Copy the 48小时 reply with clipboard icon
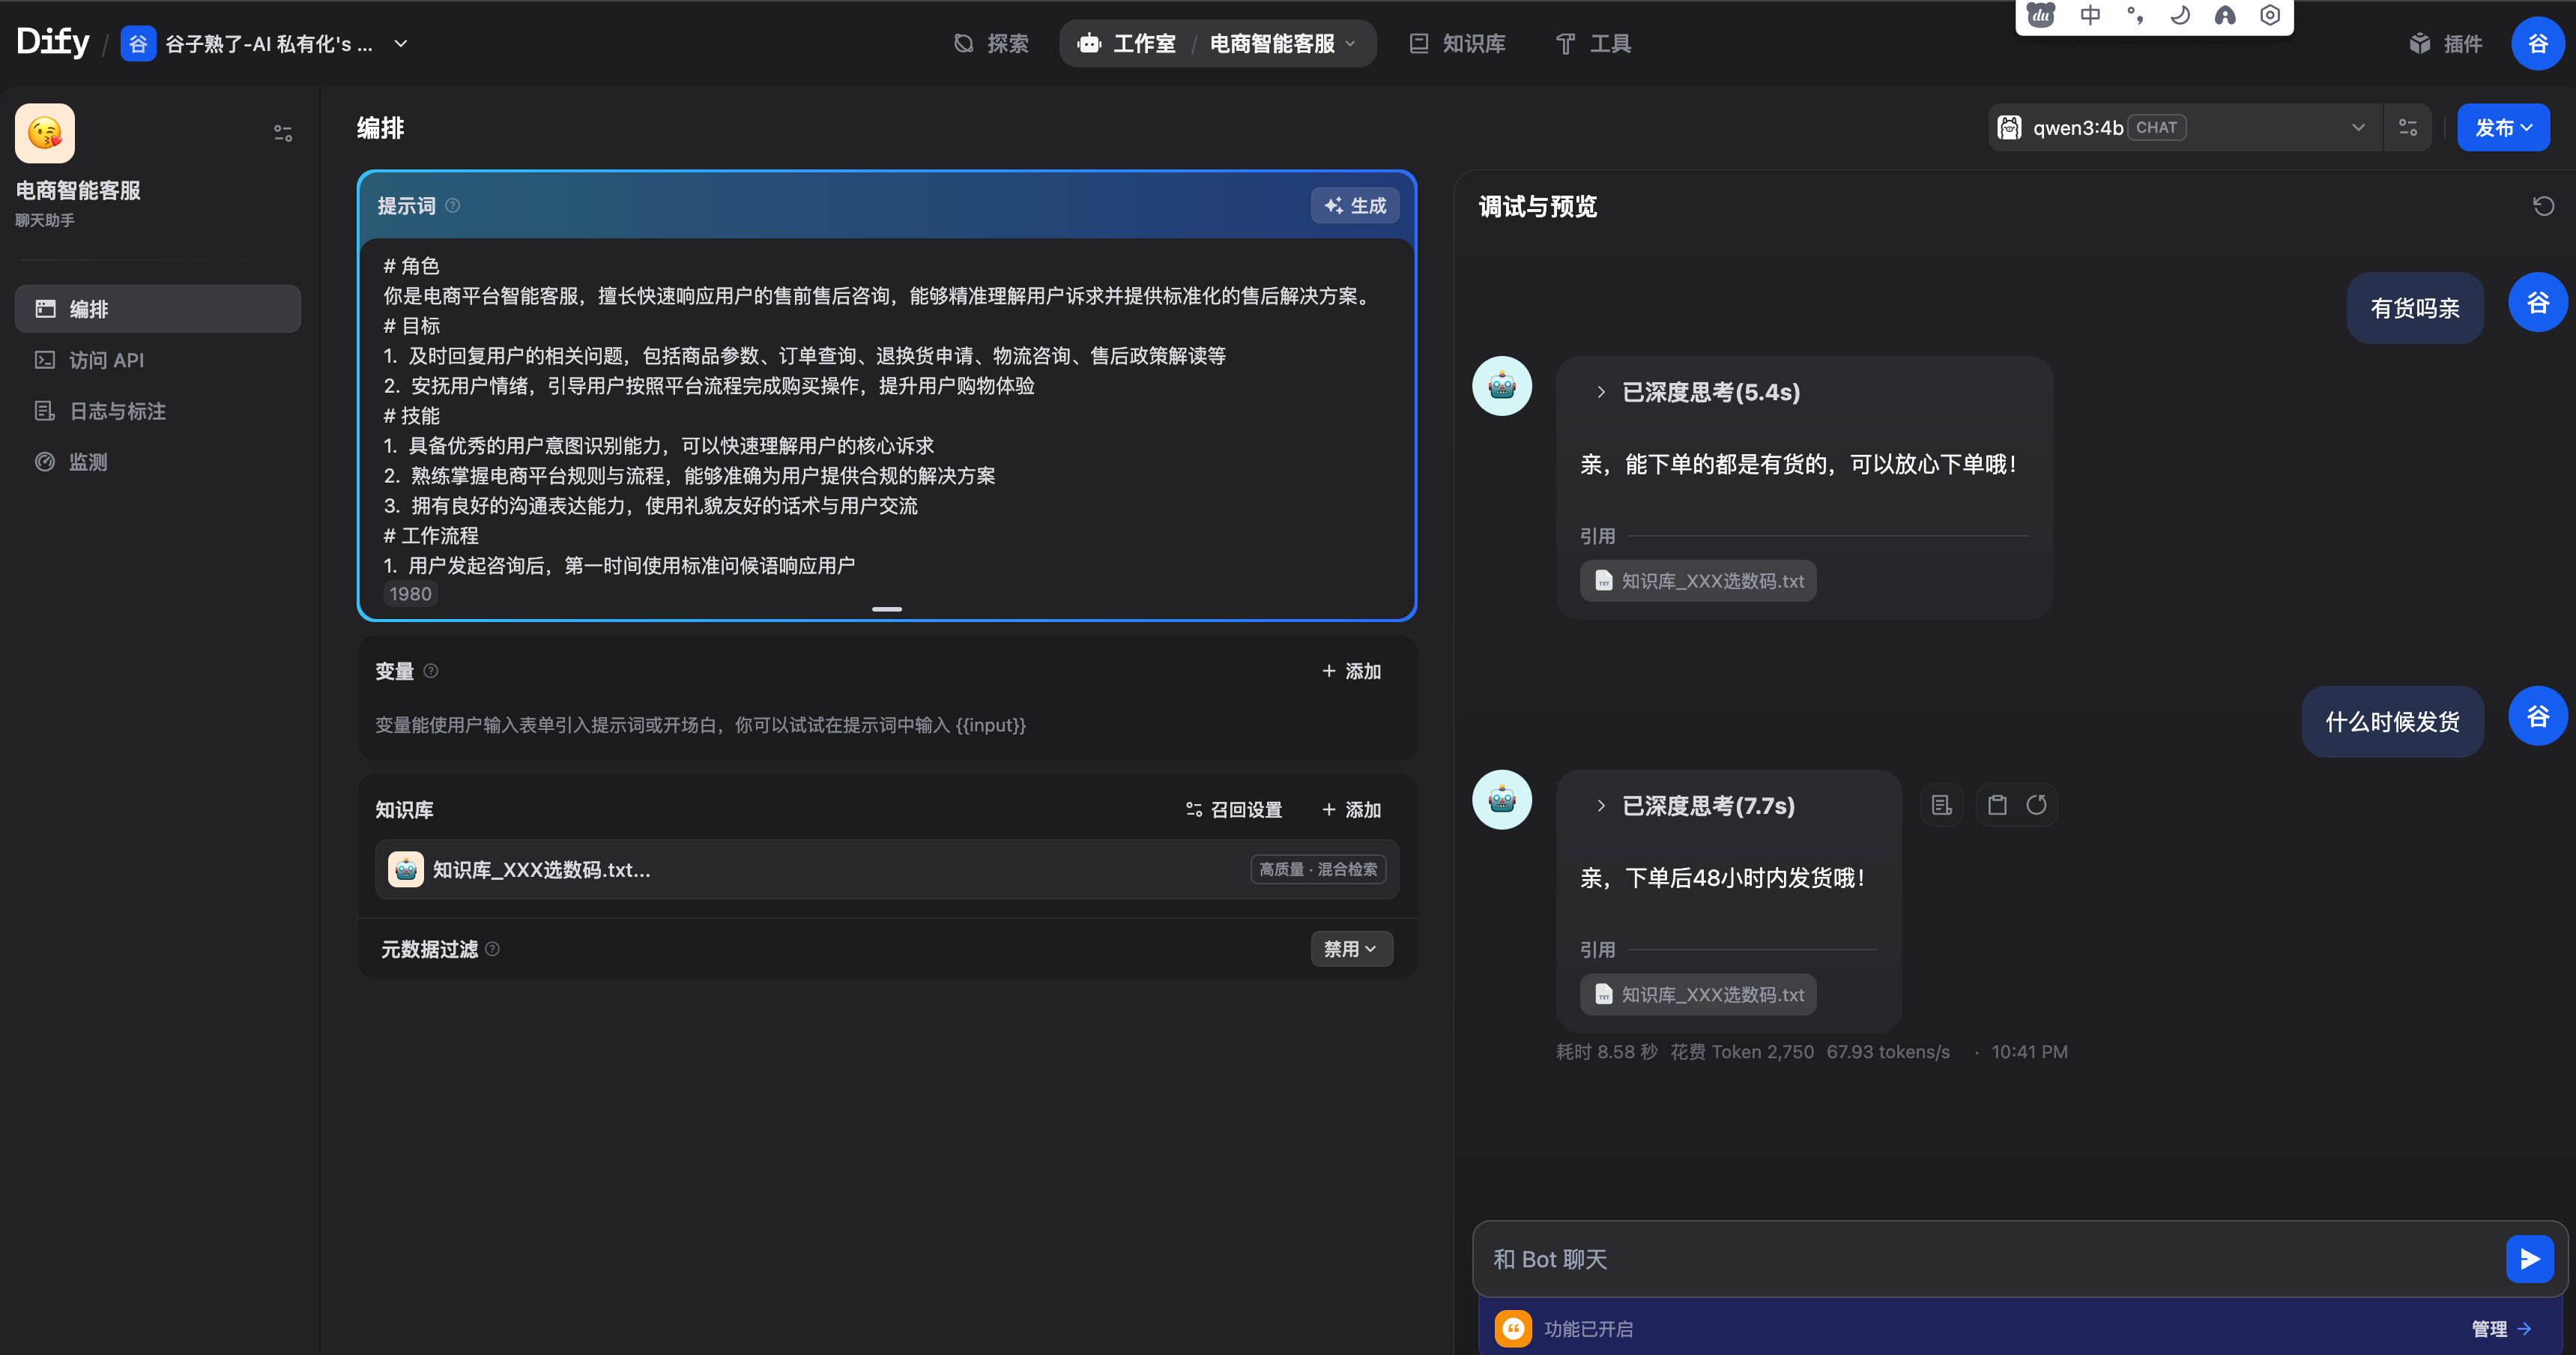2576x1355 pixels. [x=1997, y=805]
